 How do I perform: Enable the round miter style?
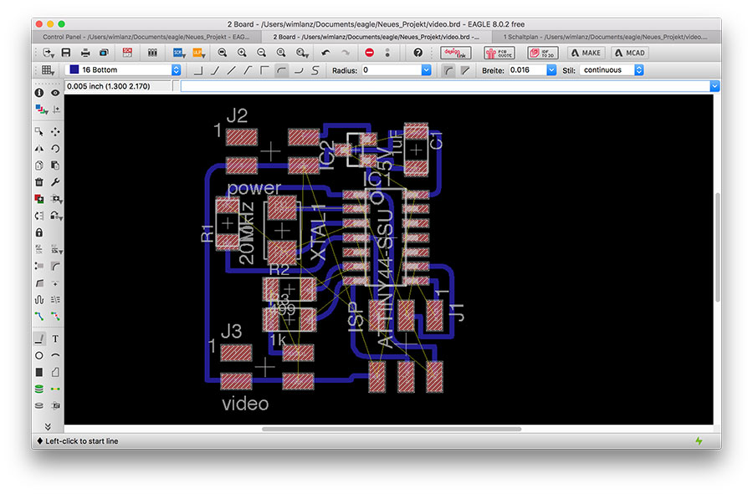(448, 70)
